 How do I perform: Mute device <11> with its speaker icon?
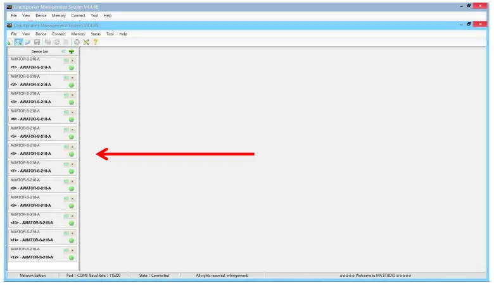pyautogui.click(x=66, y=233)
